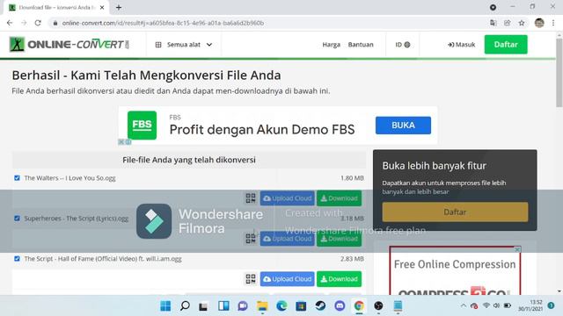Screen dimensions: 563x316
Task: Open Microsoft Edge from taskbar
Action: 281,306
